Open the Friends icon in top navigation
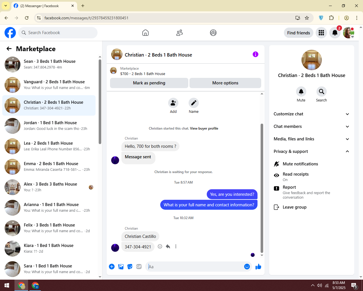363x291 pixels. 180,33
